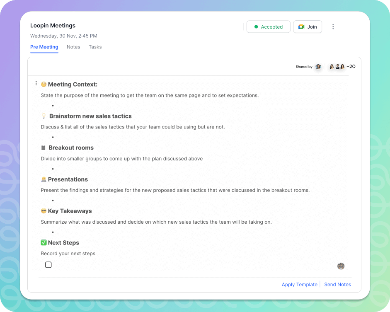The height and width of the screenshot is (312, 390).
Task: Join the meeting via Join button
Action: [x=308, y=27]
